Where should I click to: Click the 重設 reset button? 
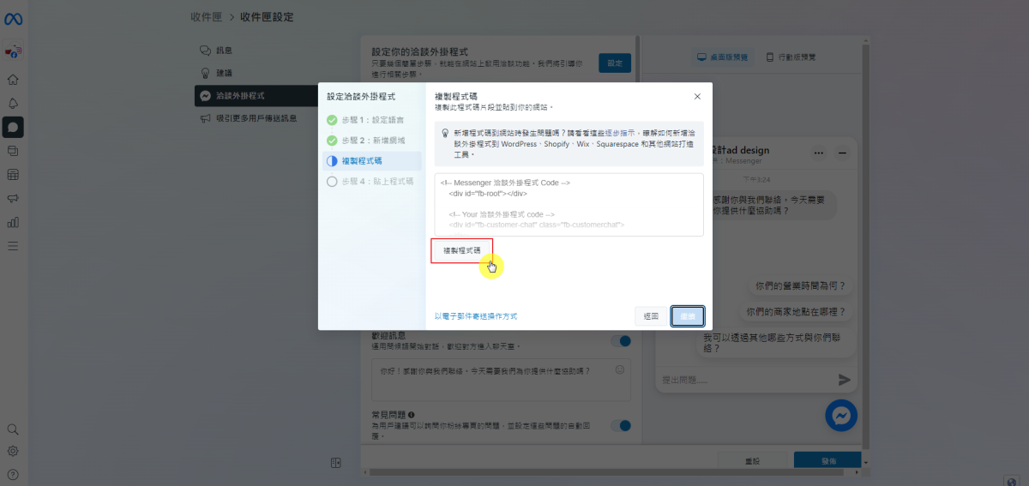click(x=752, y=461)
